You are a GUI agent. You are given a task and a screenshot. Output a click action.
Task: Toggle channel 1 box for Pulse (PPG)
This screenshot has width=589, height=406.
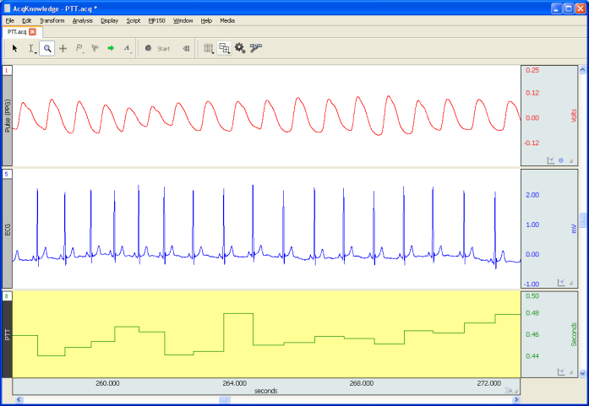click(7, 71)
